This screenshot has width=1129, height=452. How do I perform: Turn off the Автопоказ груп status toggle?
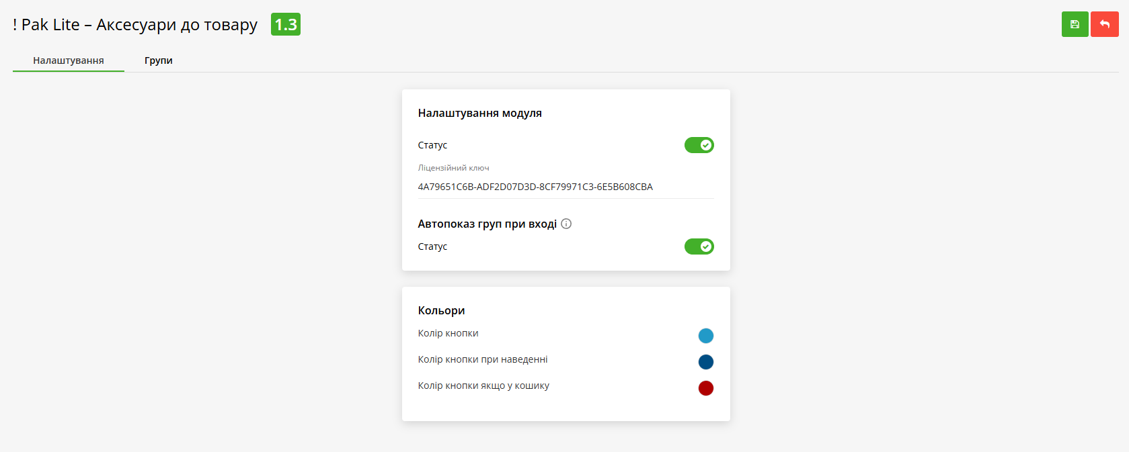(699, 246)
